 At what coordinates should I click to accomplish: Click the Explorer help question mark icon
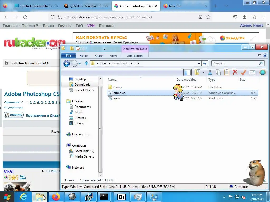[265, 55]
